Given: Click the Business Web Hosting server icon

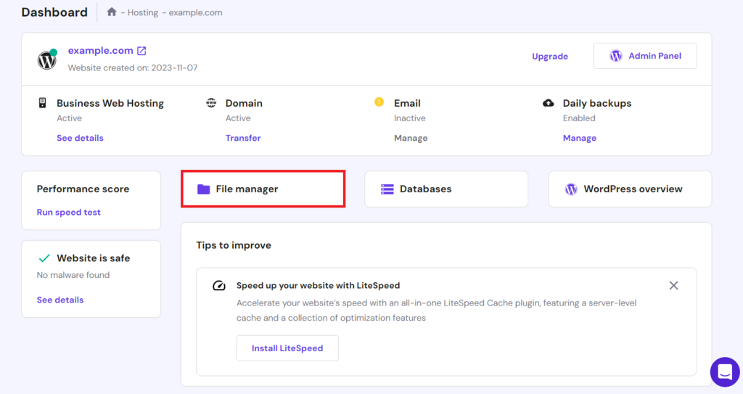Looking at the screenshot, I should tap(43, 103).
